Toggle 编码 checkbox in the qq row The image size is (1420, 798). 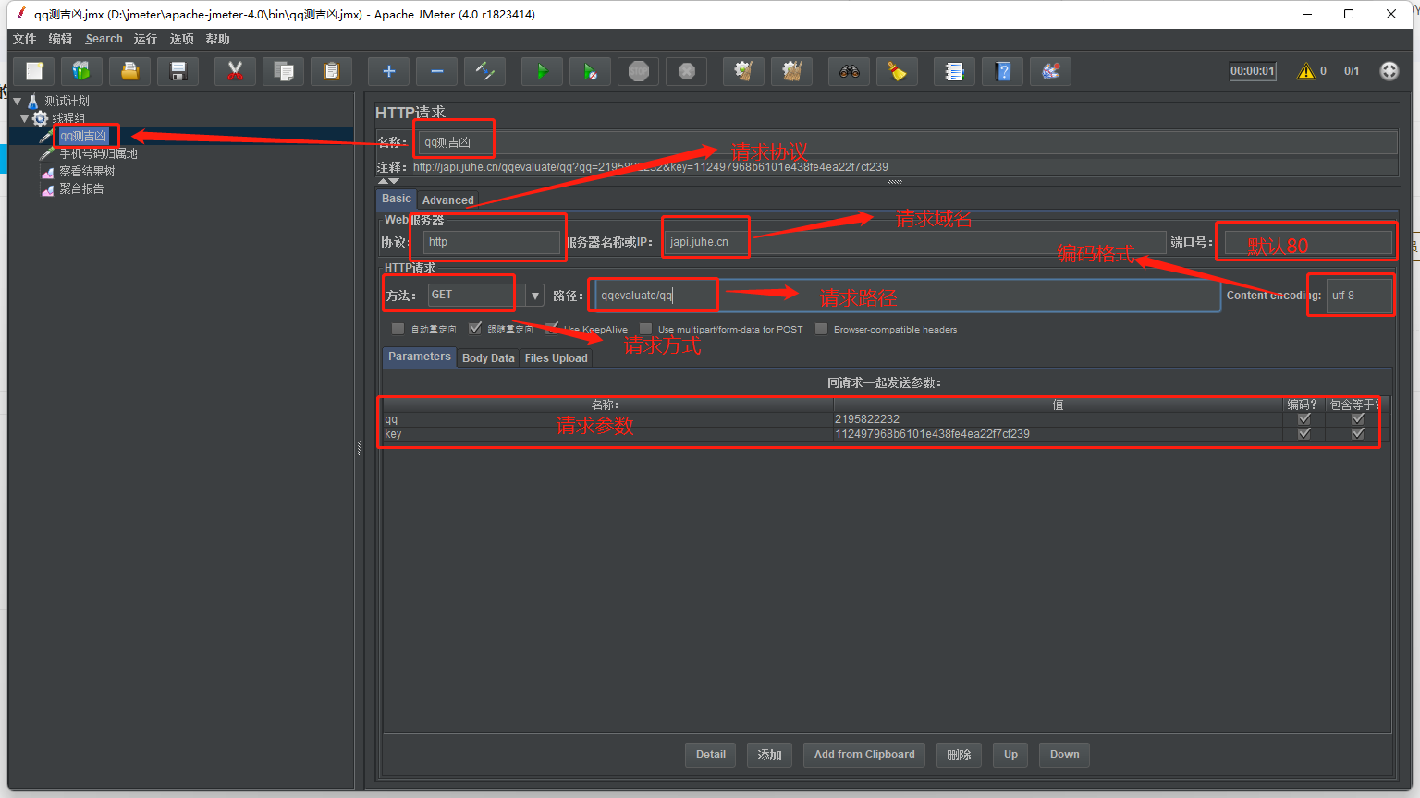(1304, 419)
